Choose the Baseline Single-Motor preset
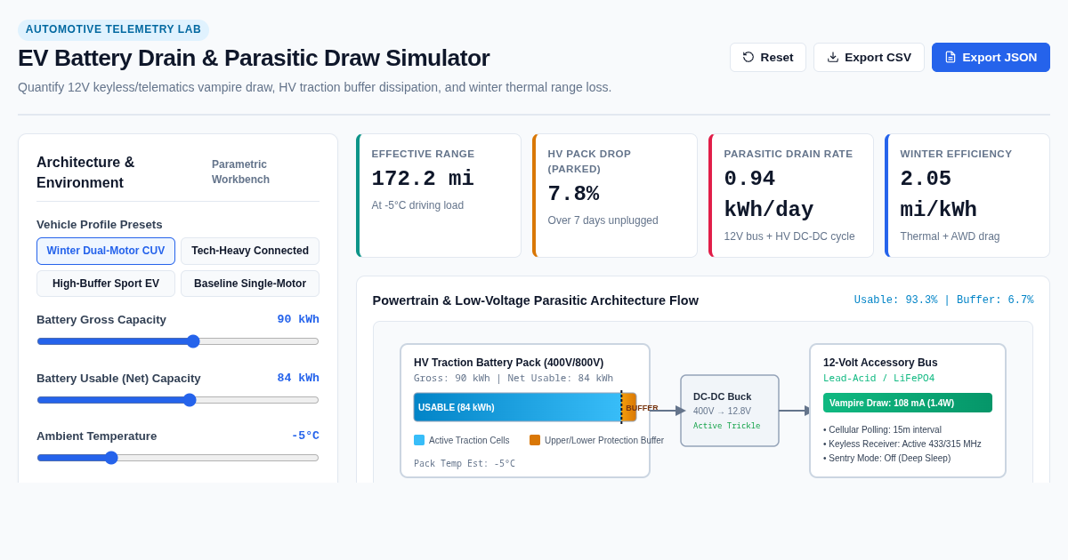The height and width of the screenshot is (560, 1068). click(x=250, y=284)
